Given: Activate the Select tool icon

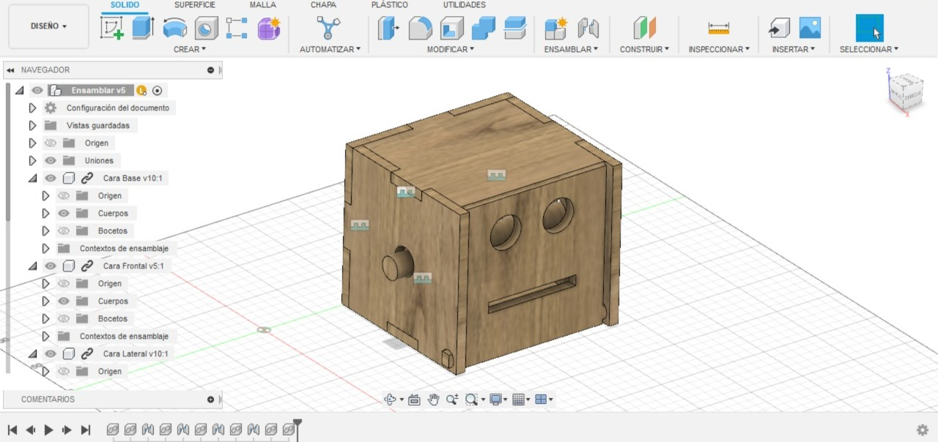Looking at the screenshot, I should (870, 28).
